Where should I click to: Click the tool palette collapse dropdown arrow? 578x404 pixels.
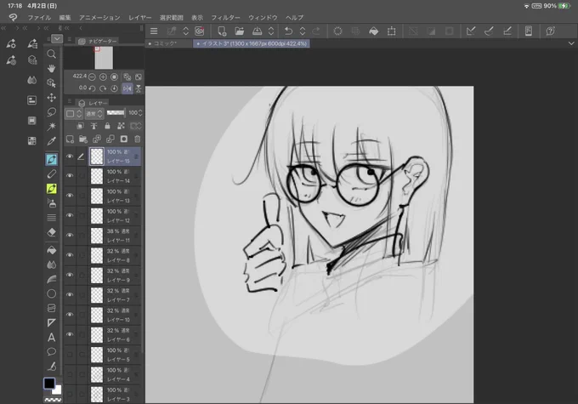(57, 39)
